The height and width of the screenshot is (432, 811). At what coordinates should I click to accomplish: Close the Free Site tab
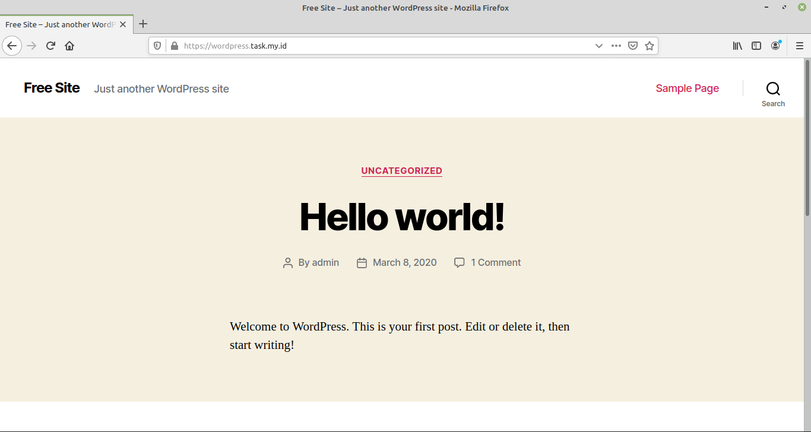click(123, 24)
